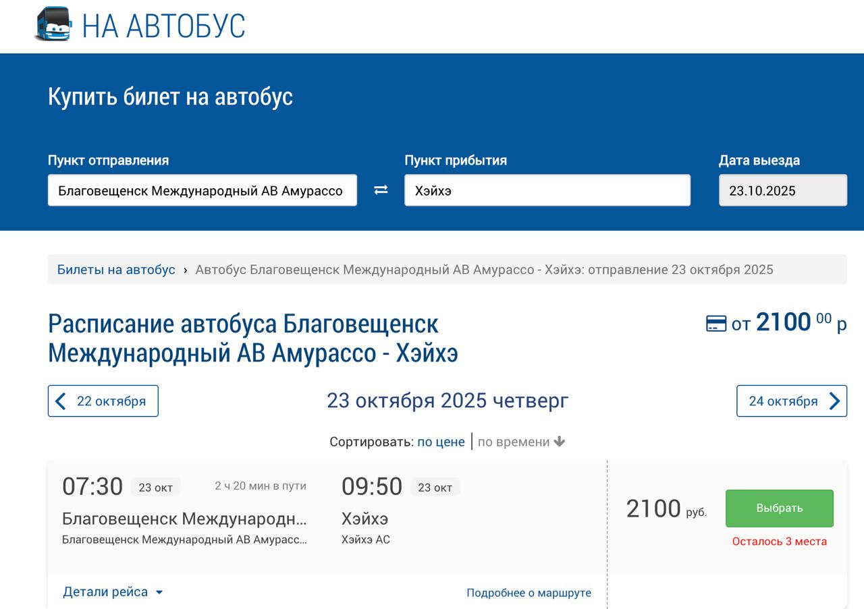Click the blue bus logo icon

[x=53, y=24]
